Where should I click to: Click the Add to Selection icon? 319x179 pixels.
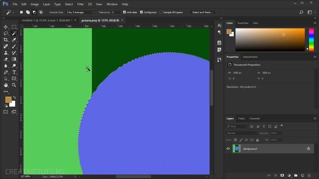pyautogui.click(x=28, y=12)
